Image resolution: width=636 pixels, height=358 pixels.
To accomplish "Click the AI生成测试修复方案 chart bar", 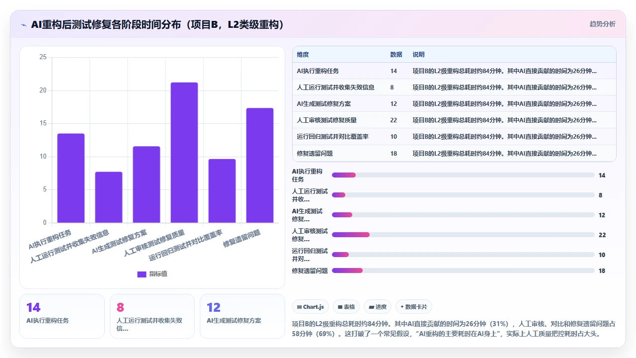I will (147, 184).
